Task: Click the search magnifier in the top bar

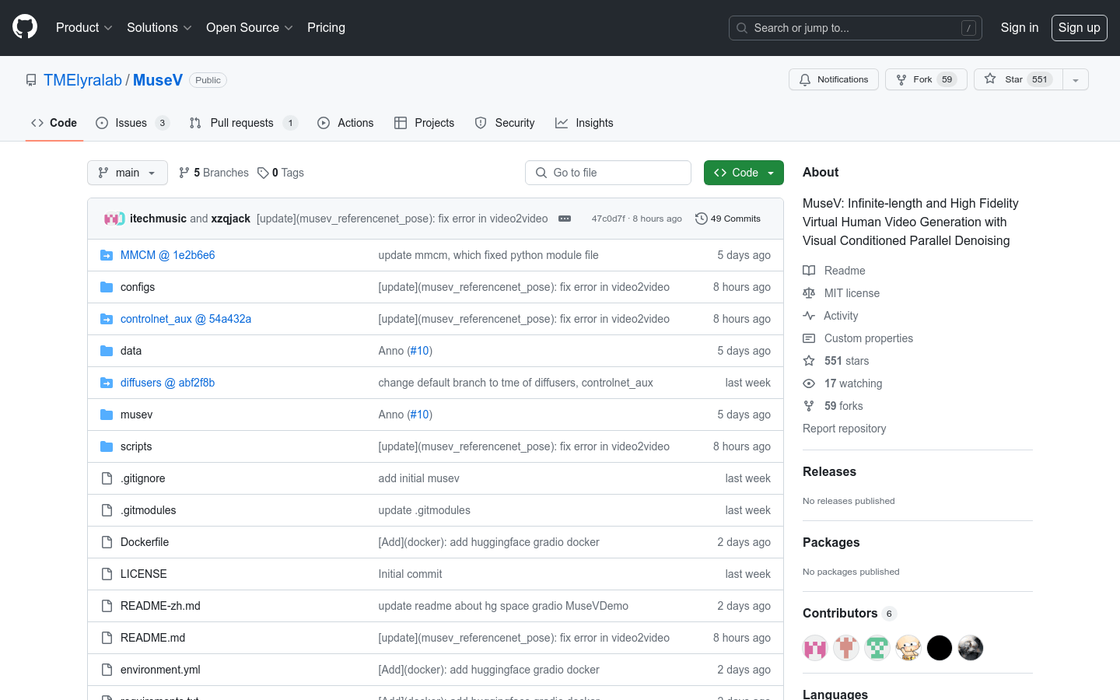Action: click(x=741, y=27)
